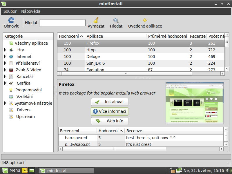Viewport: 232px width, 174px height.
Task: Select the Programování category label
Action: click(28, 90)
